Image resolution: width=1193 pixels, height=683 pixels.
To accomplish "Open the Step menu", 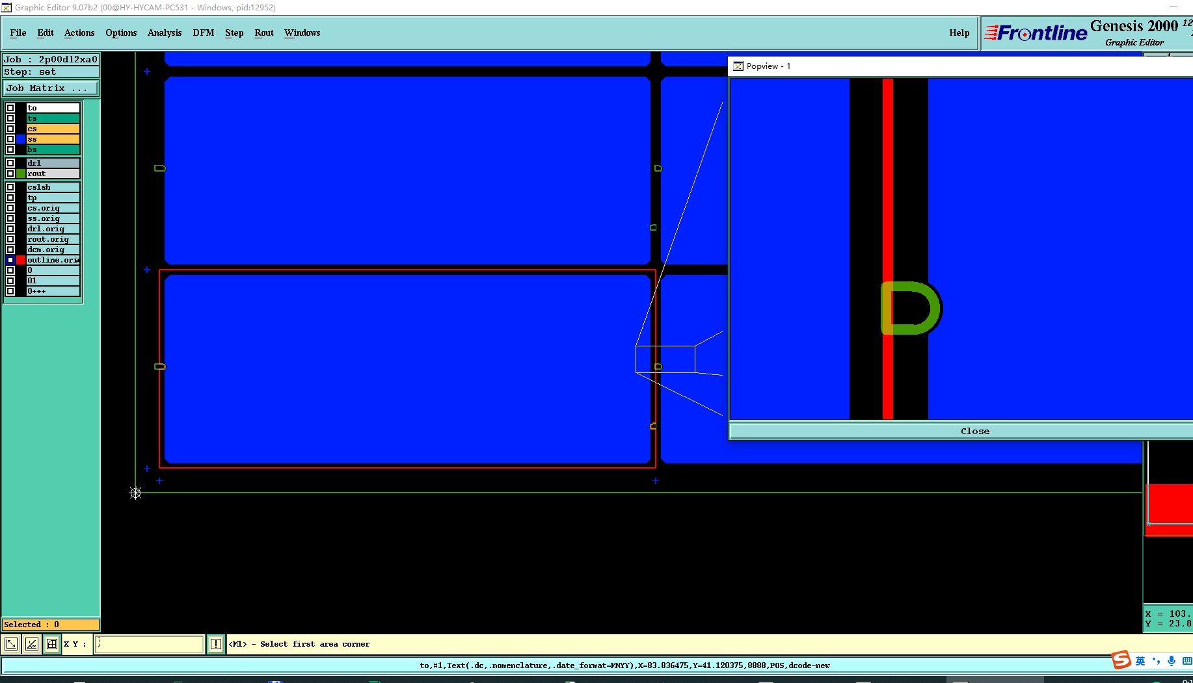I will coord(234,32).
